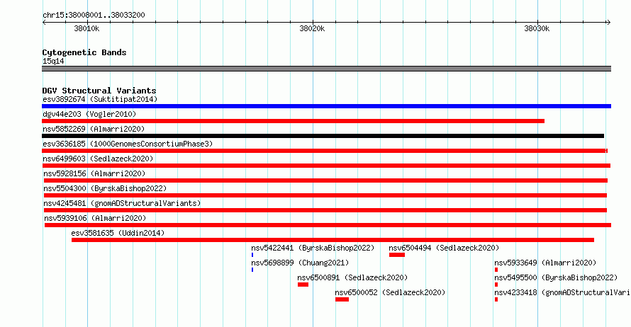631x327 pixels.
Task: Select the red esv3581635 variant bar
Action: [x=333, y=240]
